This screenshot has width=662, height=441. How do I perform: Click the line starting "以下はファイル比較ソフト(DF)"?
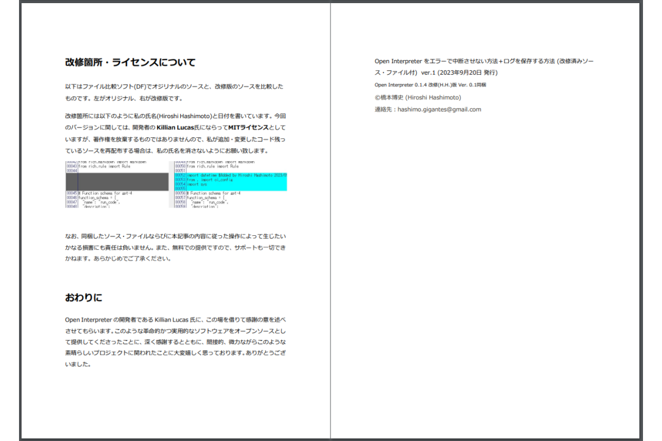(x=174, y=86)
